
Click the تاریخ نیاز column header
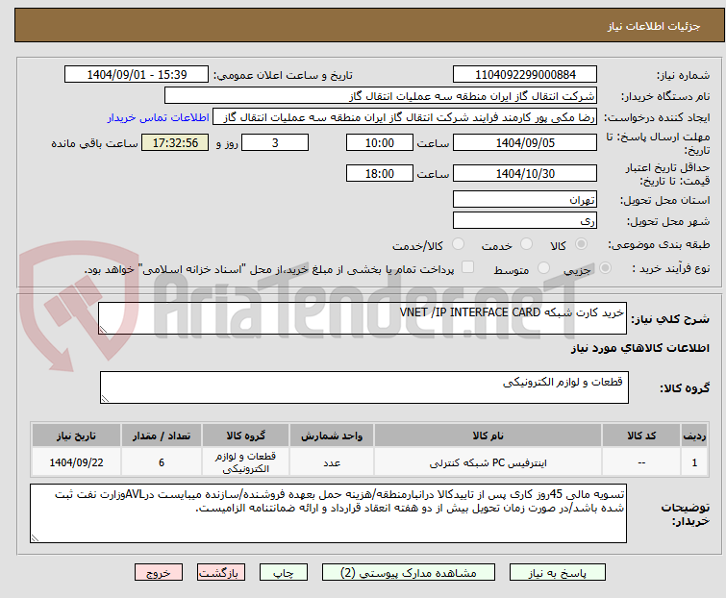[76, 436]
